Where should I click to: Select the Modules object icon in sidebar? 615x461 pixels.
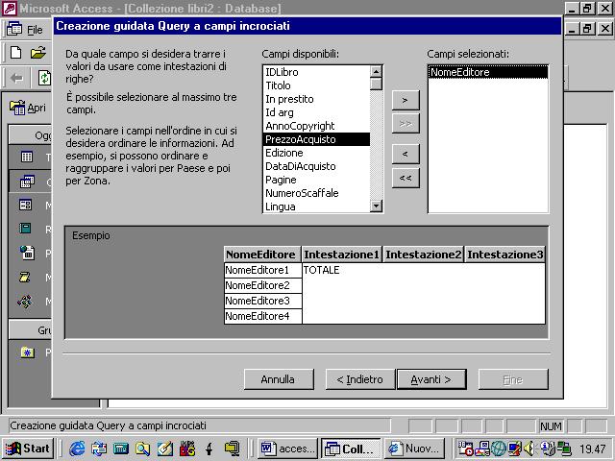click(x=25, y=301)
